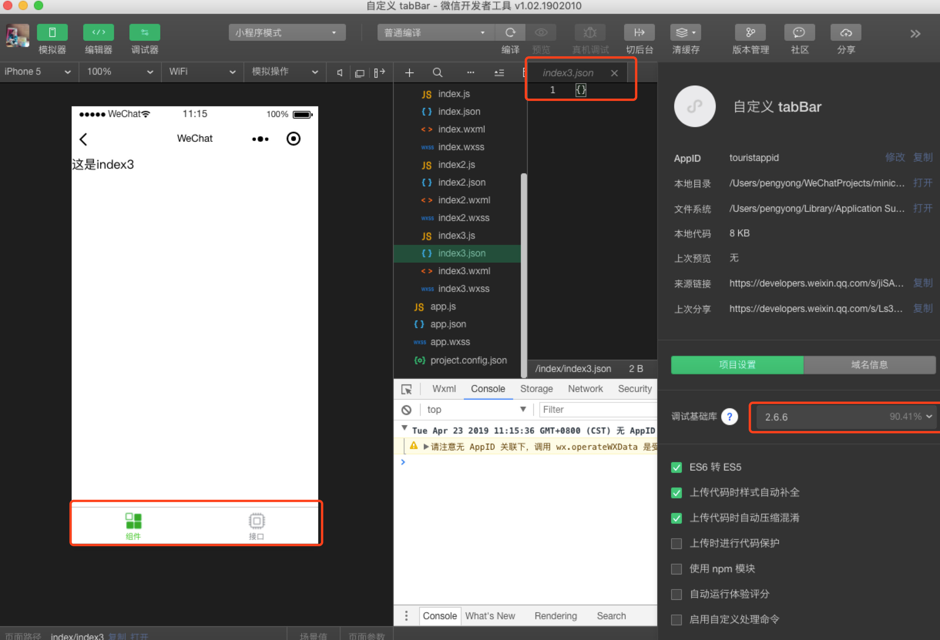Switch to the Storage debugger tab
Viewport: 940px width, 640px height.
coord(536,389)
